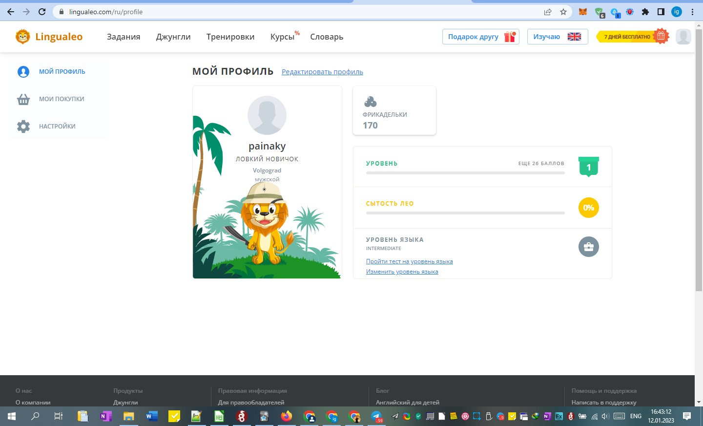Open Firefox from the taskbar
Image resolution: width=703 pixels, height=426 pixels.
287,416
